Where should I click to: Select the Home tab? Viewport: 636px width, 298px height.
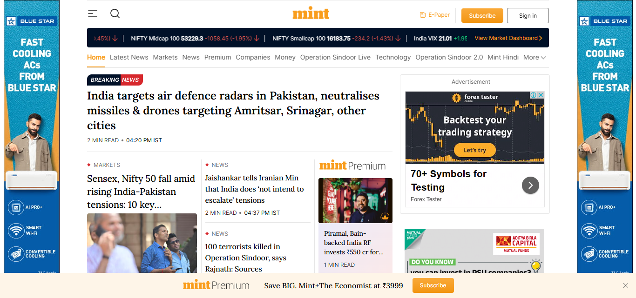(x=96, y=57)
